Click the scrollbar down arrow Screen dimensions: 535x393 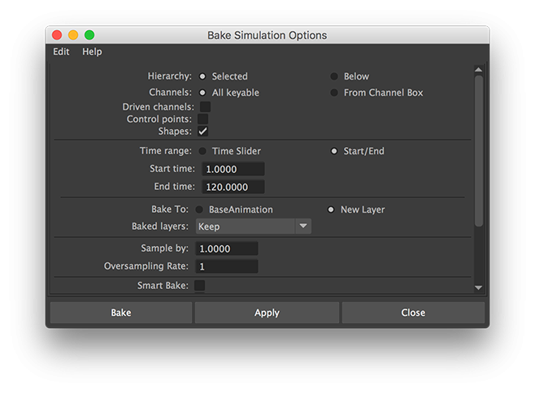[478, 287]
